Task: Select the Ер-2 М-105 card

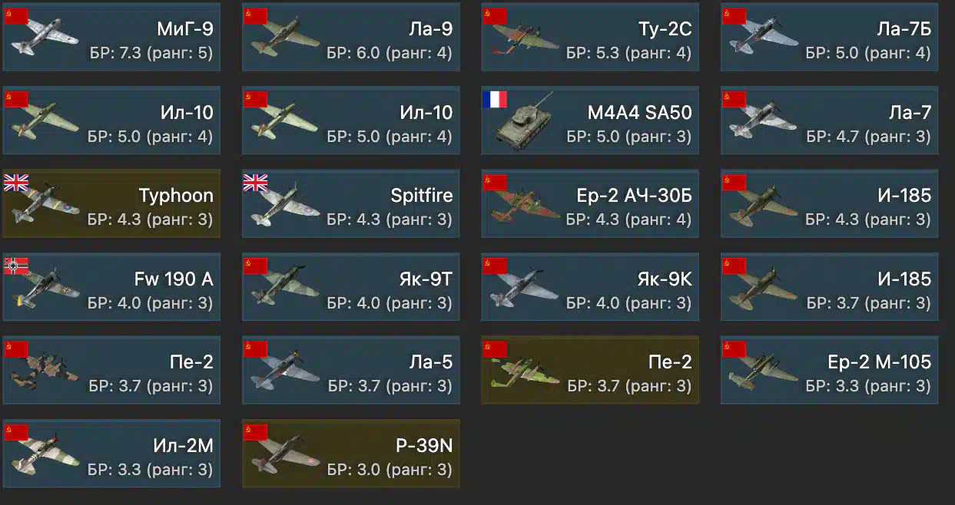Action: tap(830, 370)
